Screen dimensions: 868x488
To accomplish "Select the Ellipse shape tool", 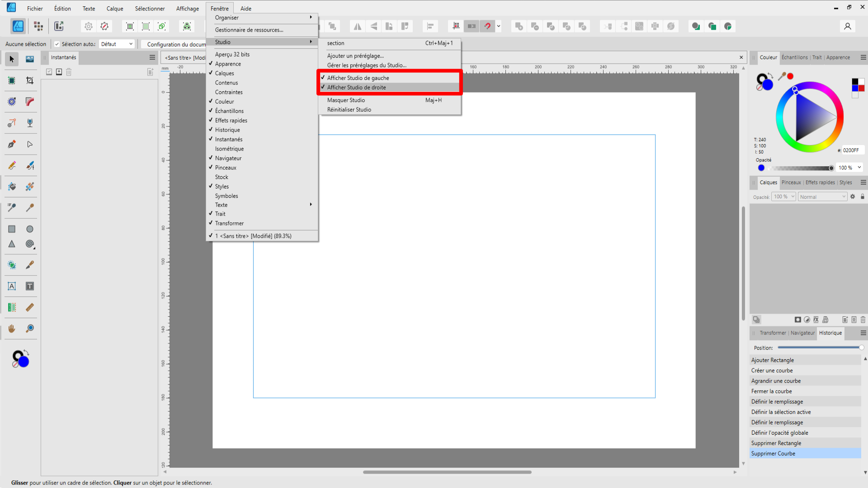I will point(30,229).
